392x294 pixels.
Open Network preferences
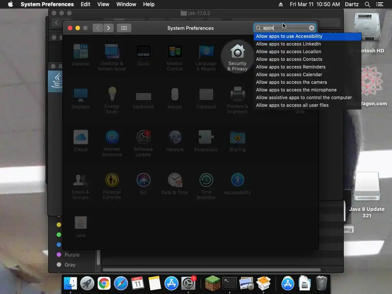point(175,141)
